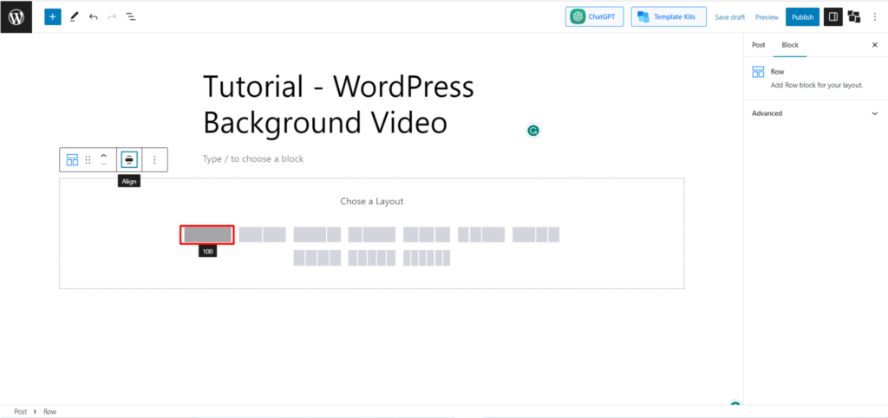
Task: Click Post in the bottom breadcrumb
Action: click(x=21, y=412)
